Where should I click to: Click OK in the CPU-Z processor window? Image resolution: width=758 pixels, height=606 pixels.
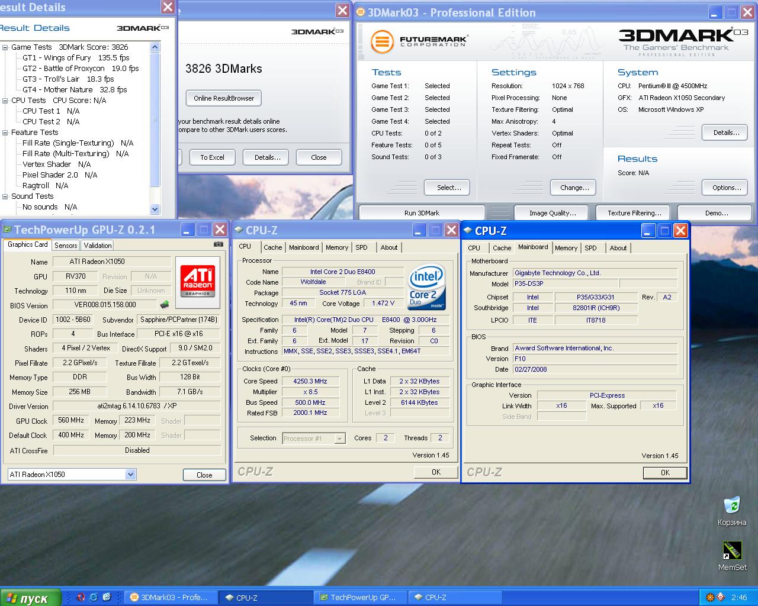pos(436,472)
